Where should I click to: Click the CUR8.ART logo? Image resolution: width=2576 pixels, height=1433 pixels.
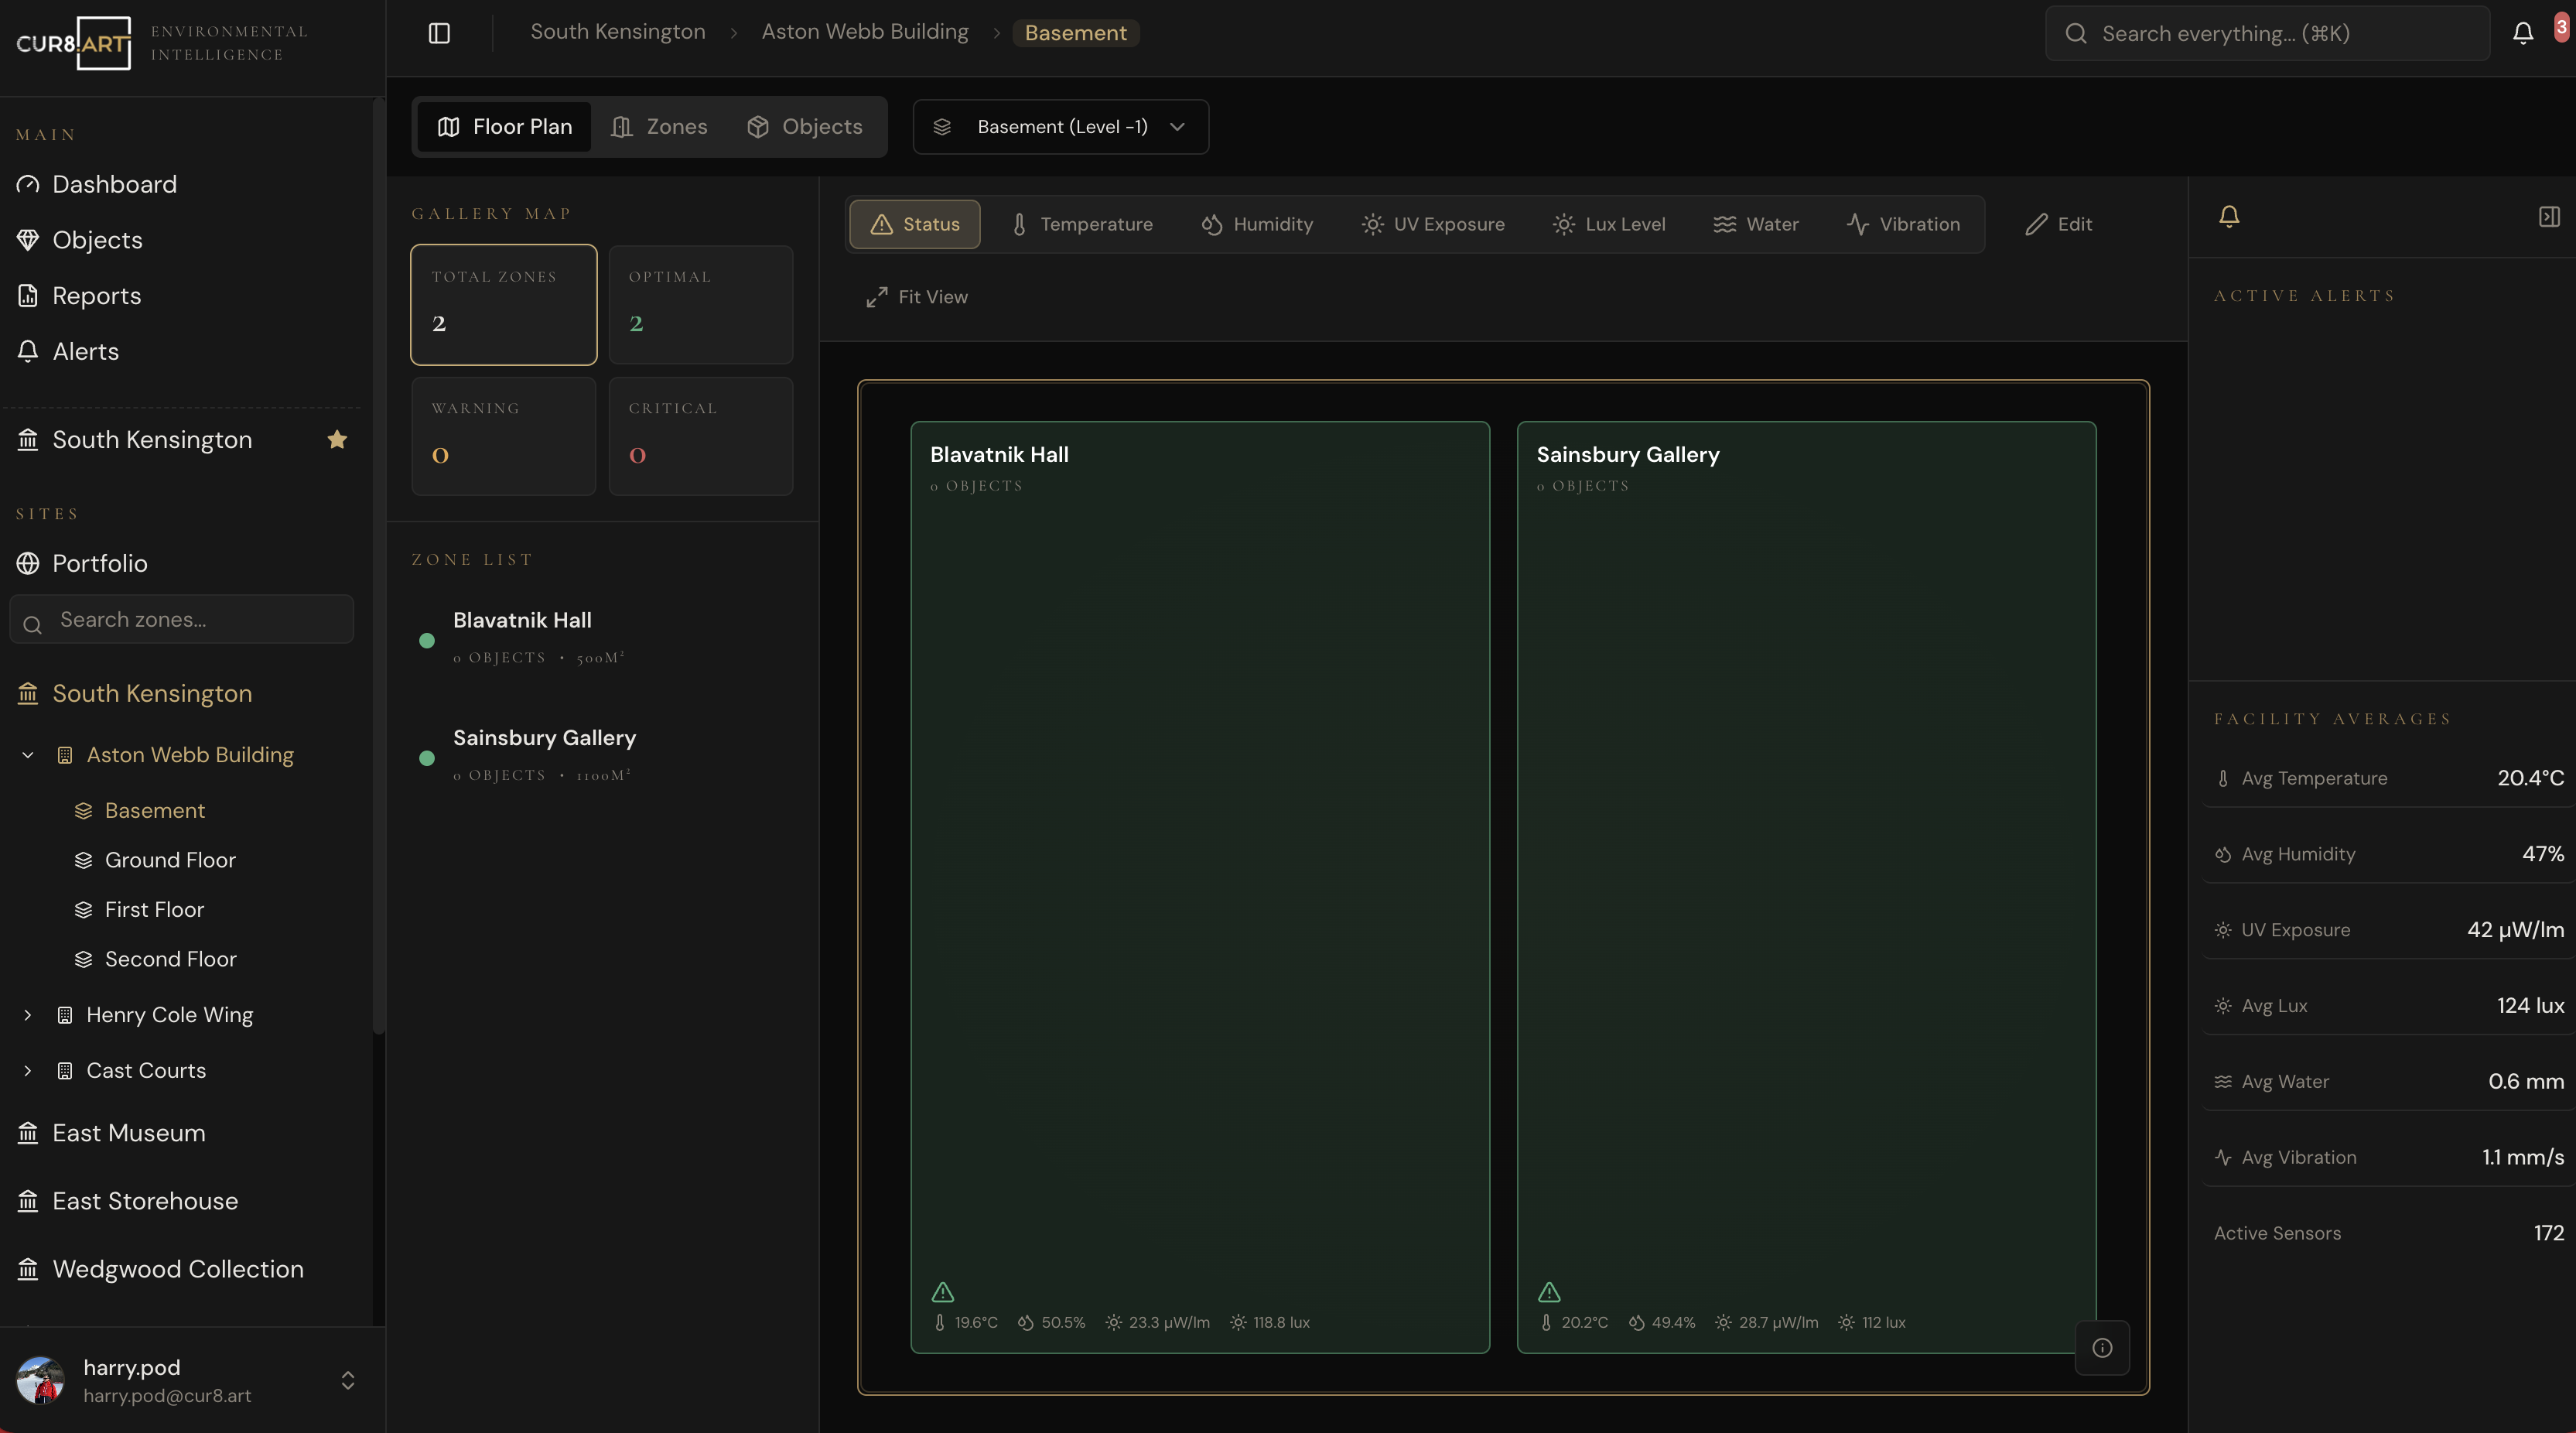pyautogui.click(x=74, y=43)
